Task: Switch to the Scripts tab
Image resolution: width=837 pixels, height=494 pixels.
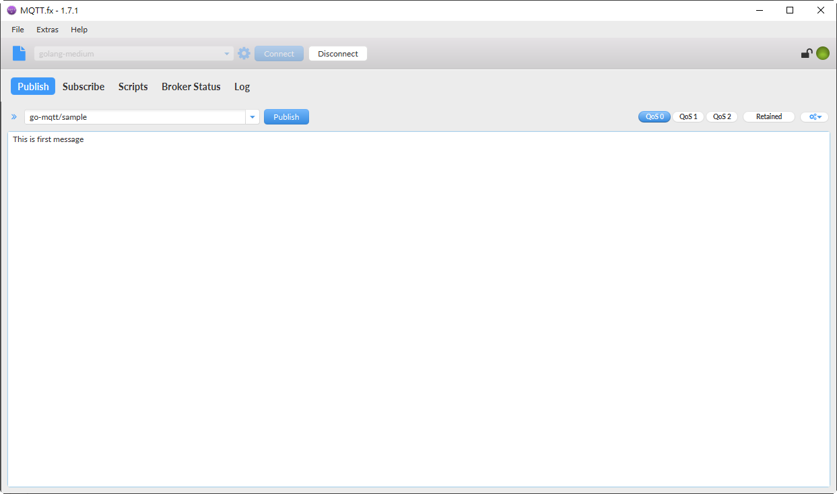Action: (x=133, y=87)
